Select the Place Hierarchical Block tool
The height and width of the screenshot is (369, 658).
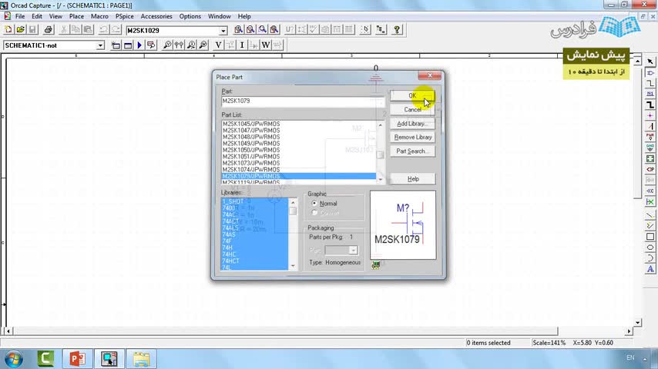coord(650,158)
